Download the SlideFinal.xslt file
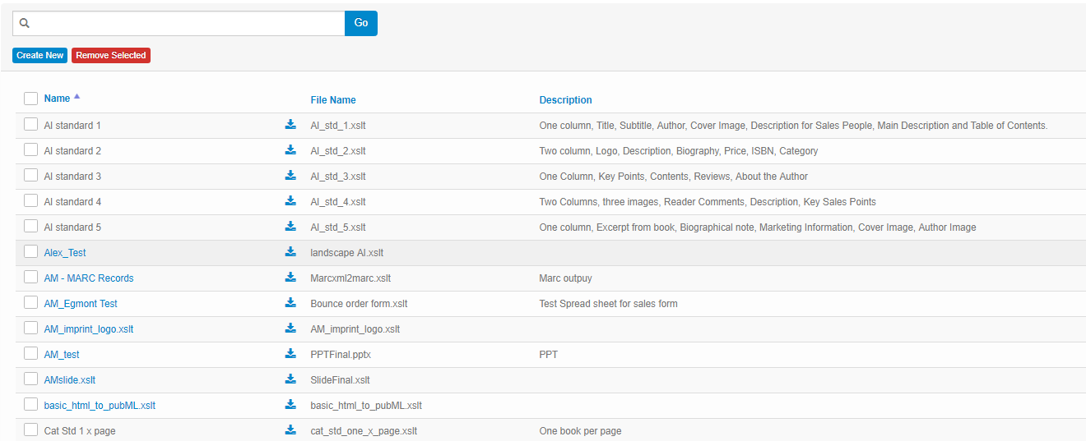 [290, 379]
